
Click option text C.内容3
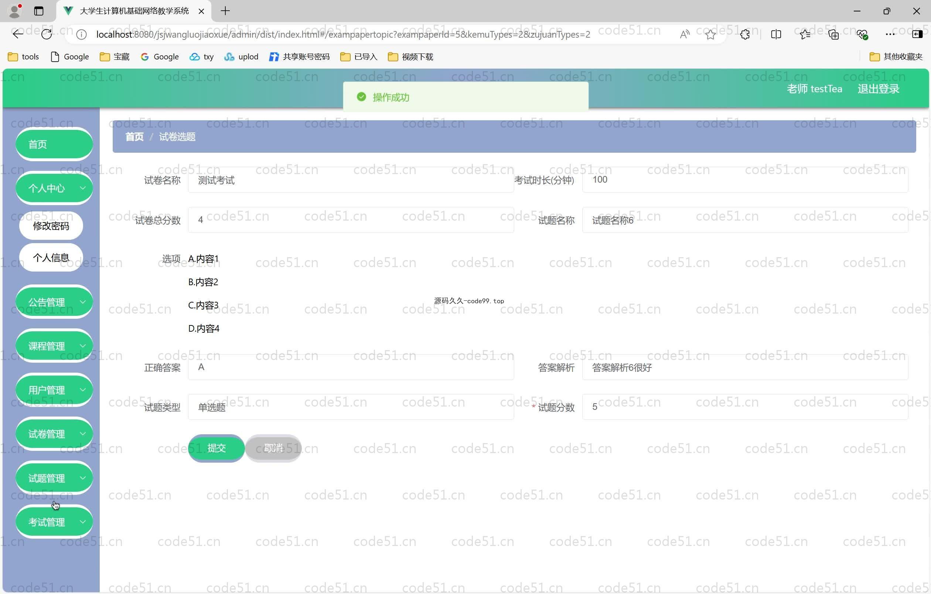click(x=203, y=305)
